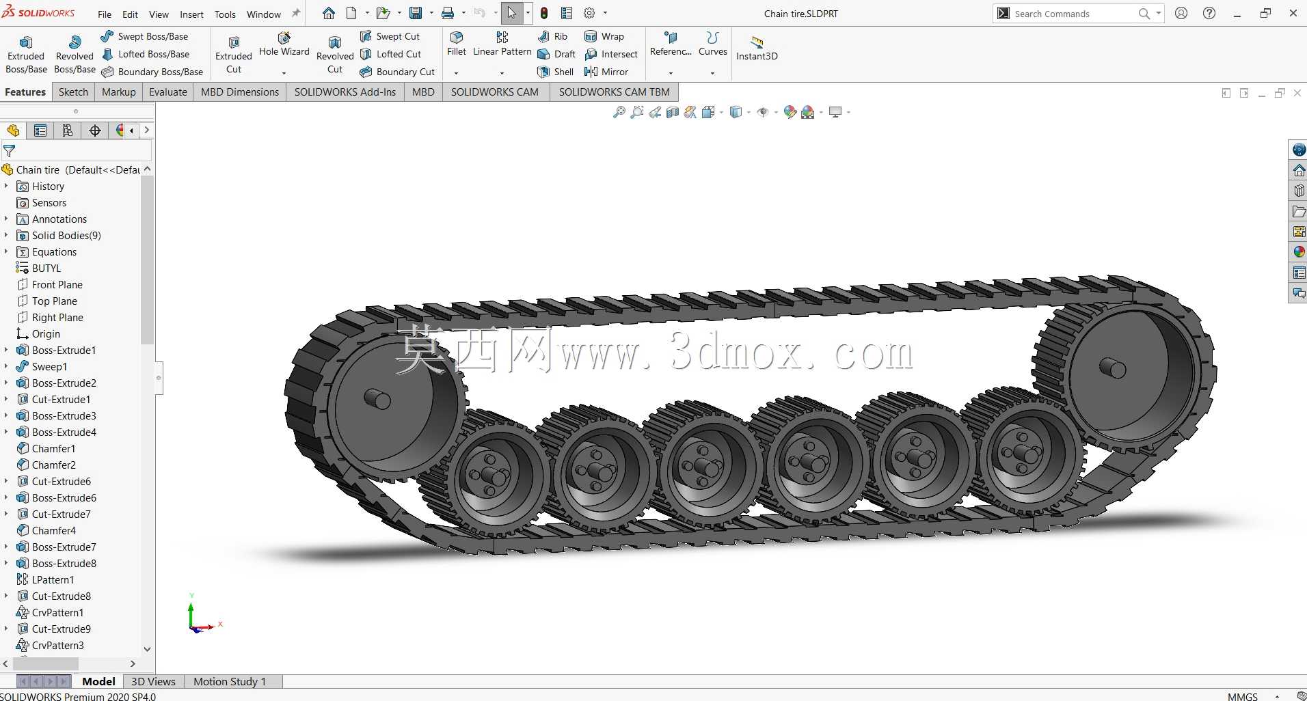This screenshot has height=701, width=1307.
Task: Open Dynamic Annotation Views icon
Action: coord(690,112)
